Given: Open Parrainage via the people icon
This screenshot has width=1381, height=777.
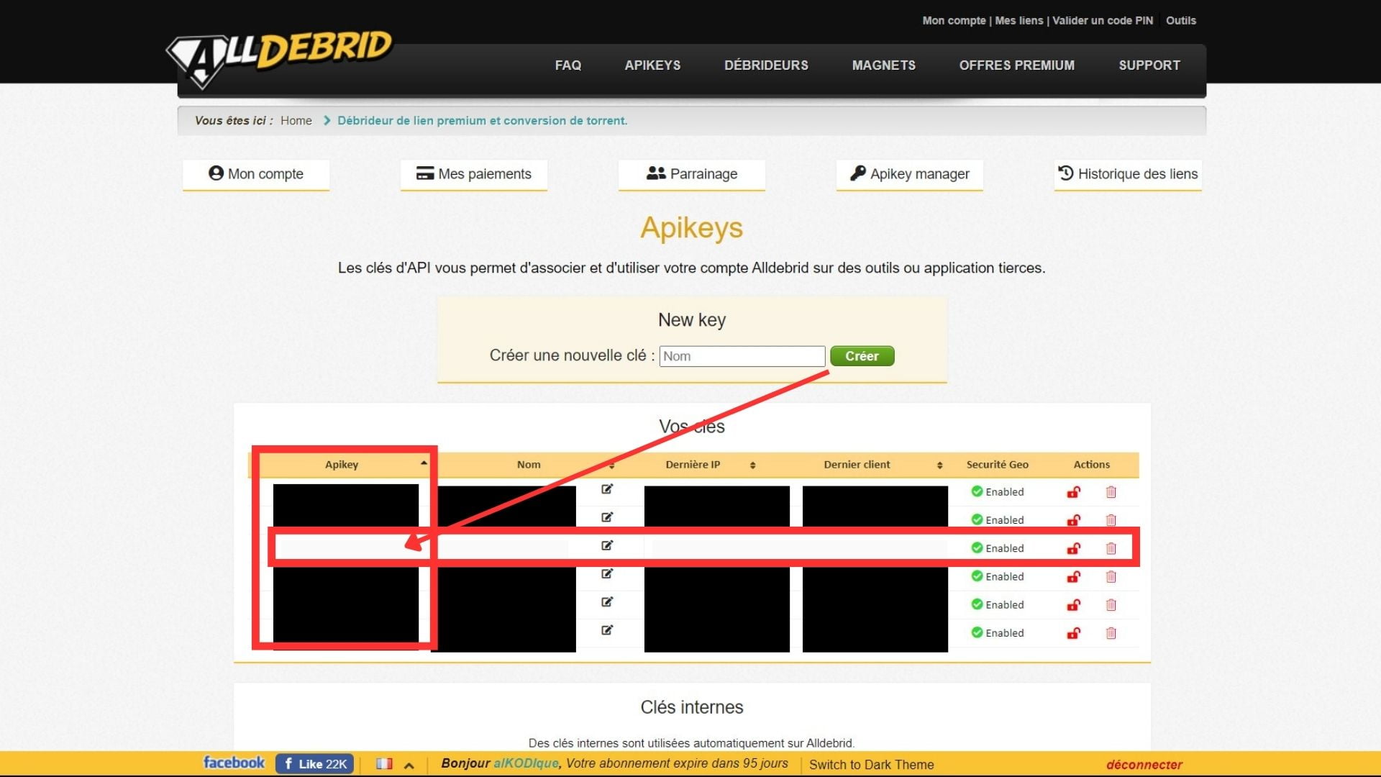Looking at the screenshot, I should click(x=655, y=173).
